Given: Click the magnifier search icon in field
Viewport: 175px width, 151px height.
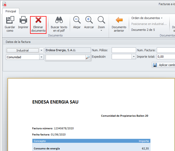Looking at the screenshot, I should click(x=88, y=57).
